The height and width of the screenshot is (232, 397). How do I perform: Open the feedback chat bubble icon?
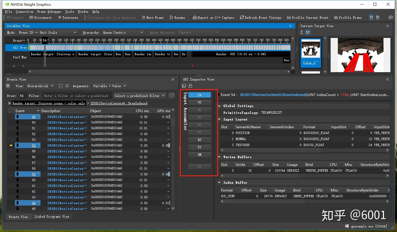(x=391, y=18)
